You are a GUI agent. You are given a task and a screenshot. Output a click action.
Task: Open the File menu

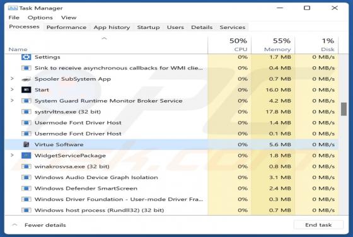[14, 18]
